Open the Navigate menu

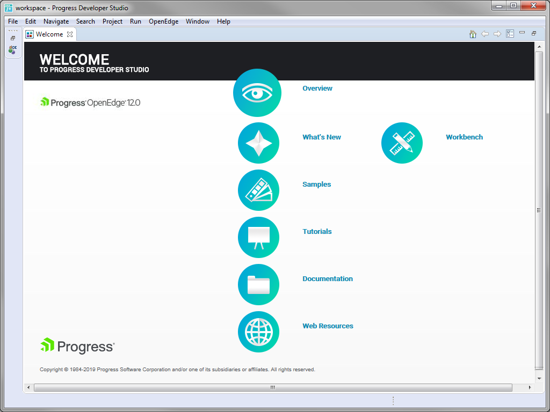click(56, 21)
